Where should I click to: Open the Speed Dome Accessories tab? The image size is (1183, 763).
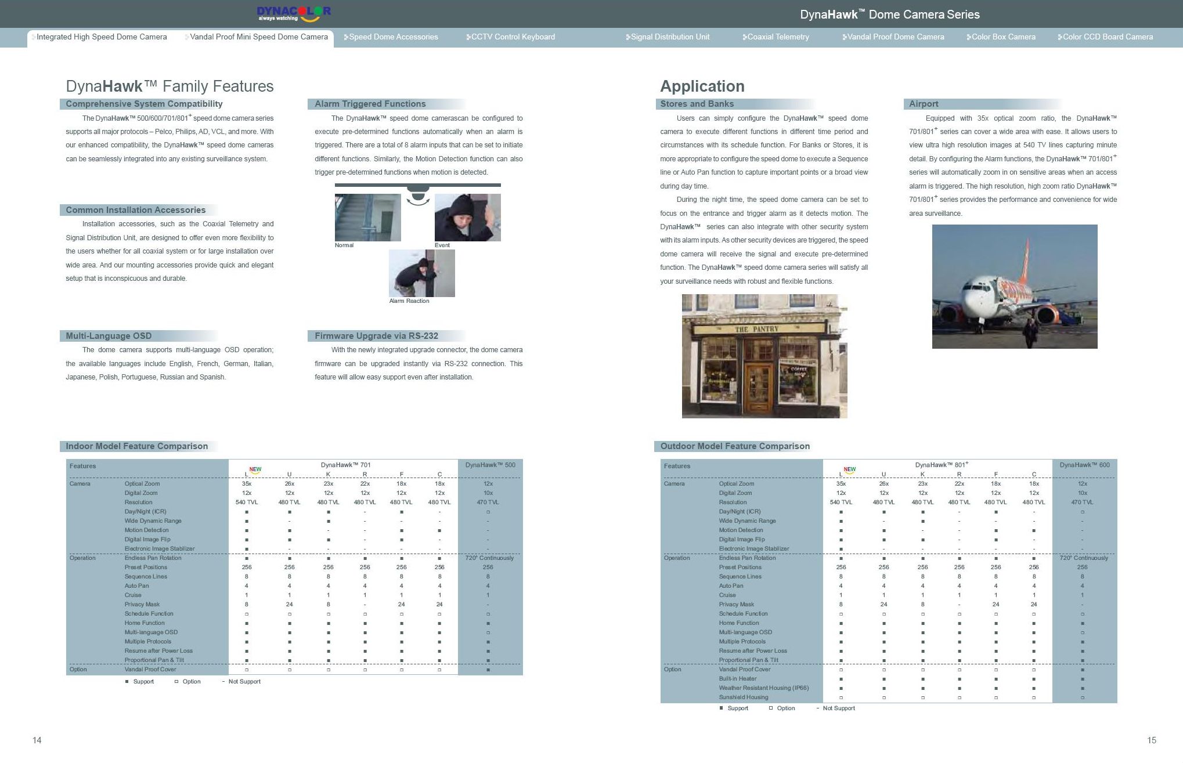click(x=391, y=37)
